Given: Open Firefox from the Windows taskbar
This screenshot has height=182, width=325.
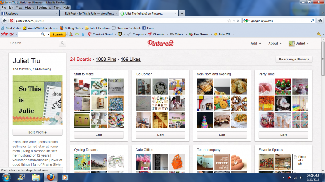Looking at the screenshot, I should [x=50, y=178].
